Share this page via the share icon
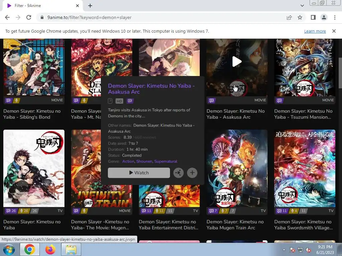This screenshot has width=342, height=256. pos(289,17)
